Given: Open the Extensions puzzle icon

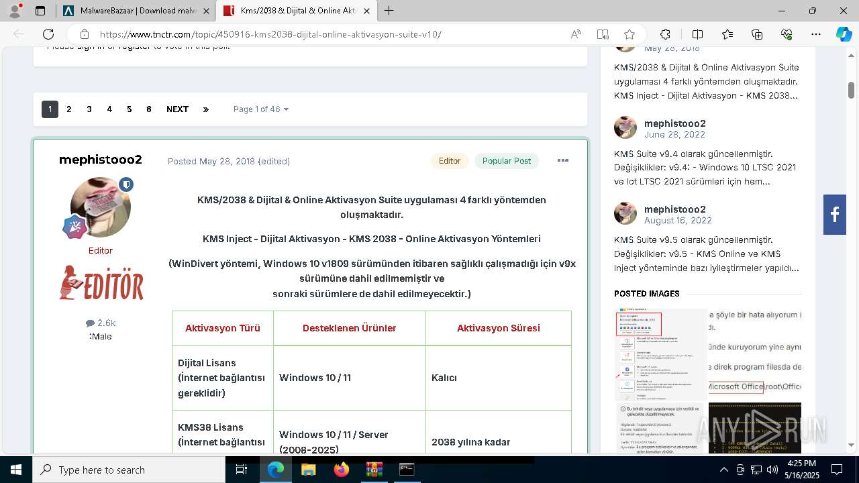Looking at the screenshot, I should pyautogui.click(x=665, y=34).
